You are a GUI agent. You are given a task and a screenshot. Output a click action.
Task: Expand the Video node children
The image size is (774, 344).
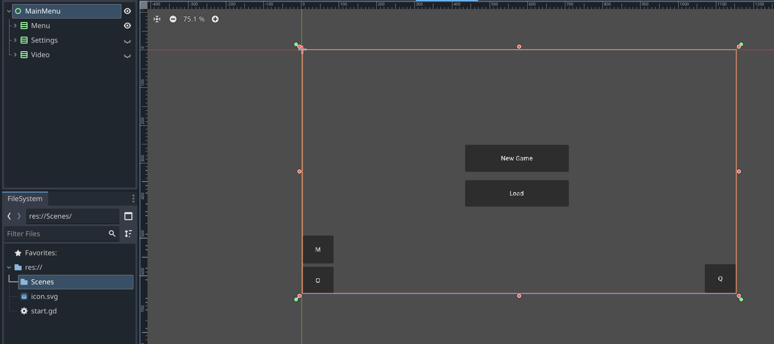(x=16, y=55)
